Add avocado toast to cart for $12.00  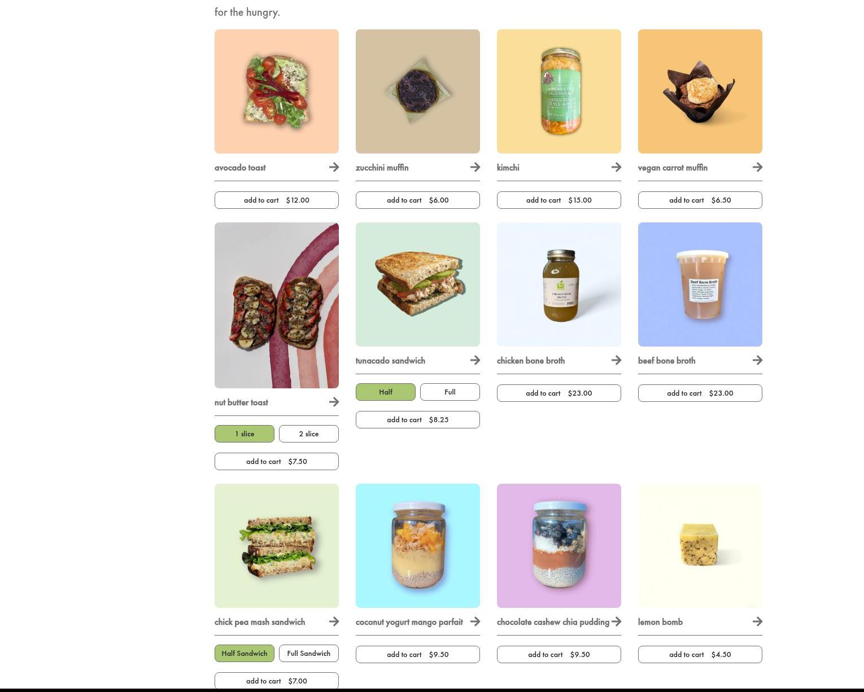(x=277, y=200)
